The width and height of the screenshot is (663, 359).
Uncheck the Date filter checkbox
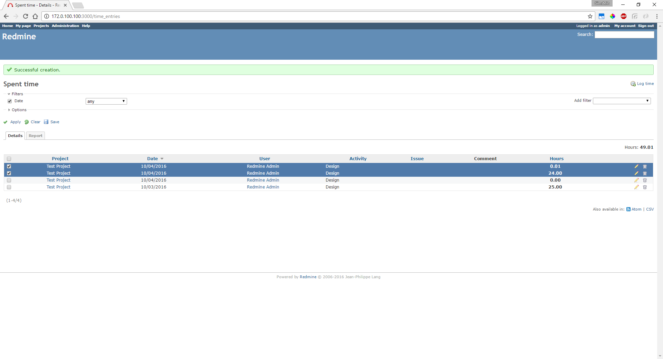pos(10,101)
